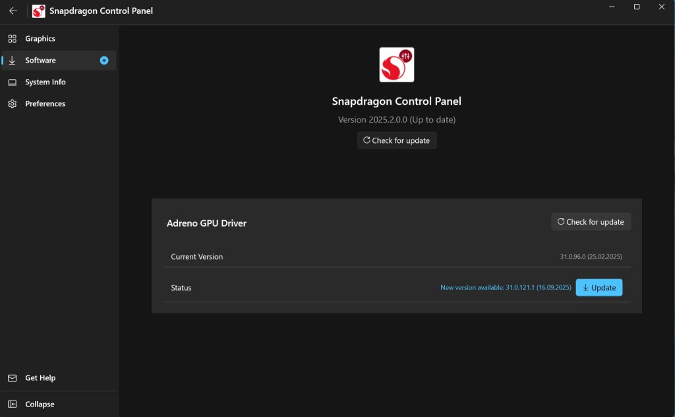
Task: Click the Snapdragon logo in title bar
Action: 39,11
